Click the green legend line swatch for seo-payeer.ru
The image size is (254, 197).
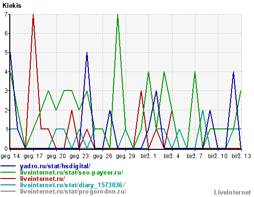[x=8, y=172]
